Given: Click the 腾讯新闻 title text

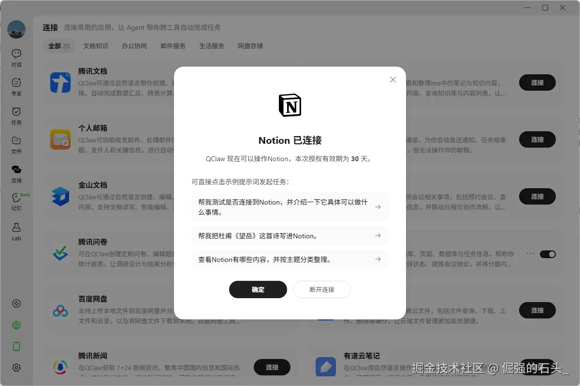Looking at the screenshot, I should click(x=93, y=356).
